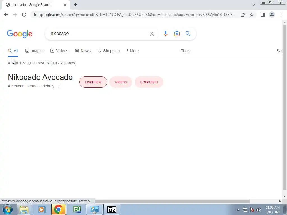
Task: Open the tab search dropdown arrow
Action: [x=253, y=5]
